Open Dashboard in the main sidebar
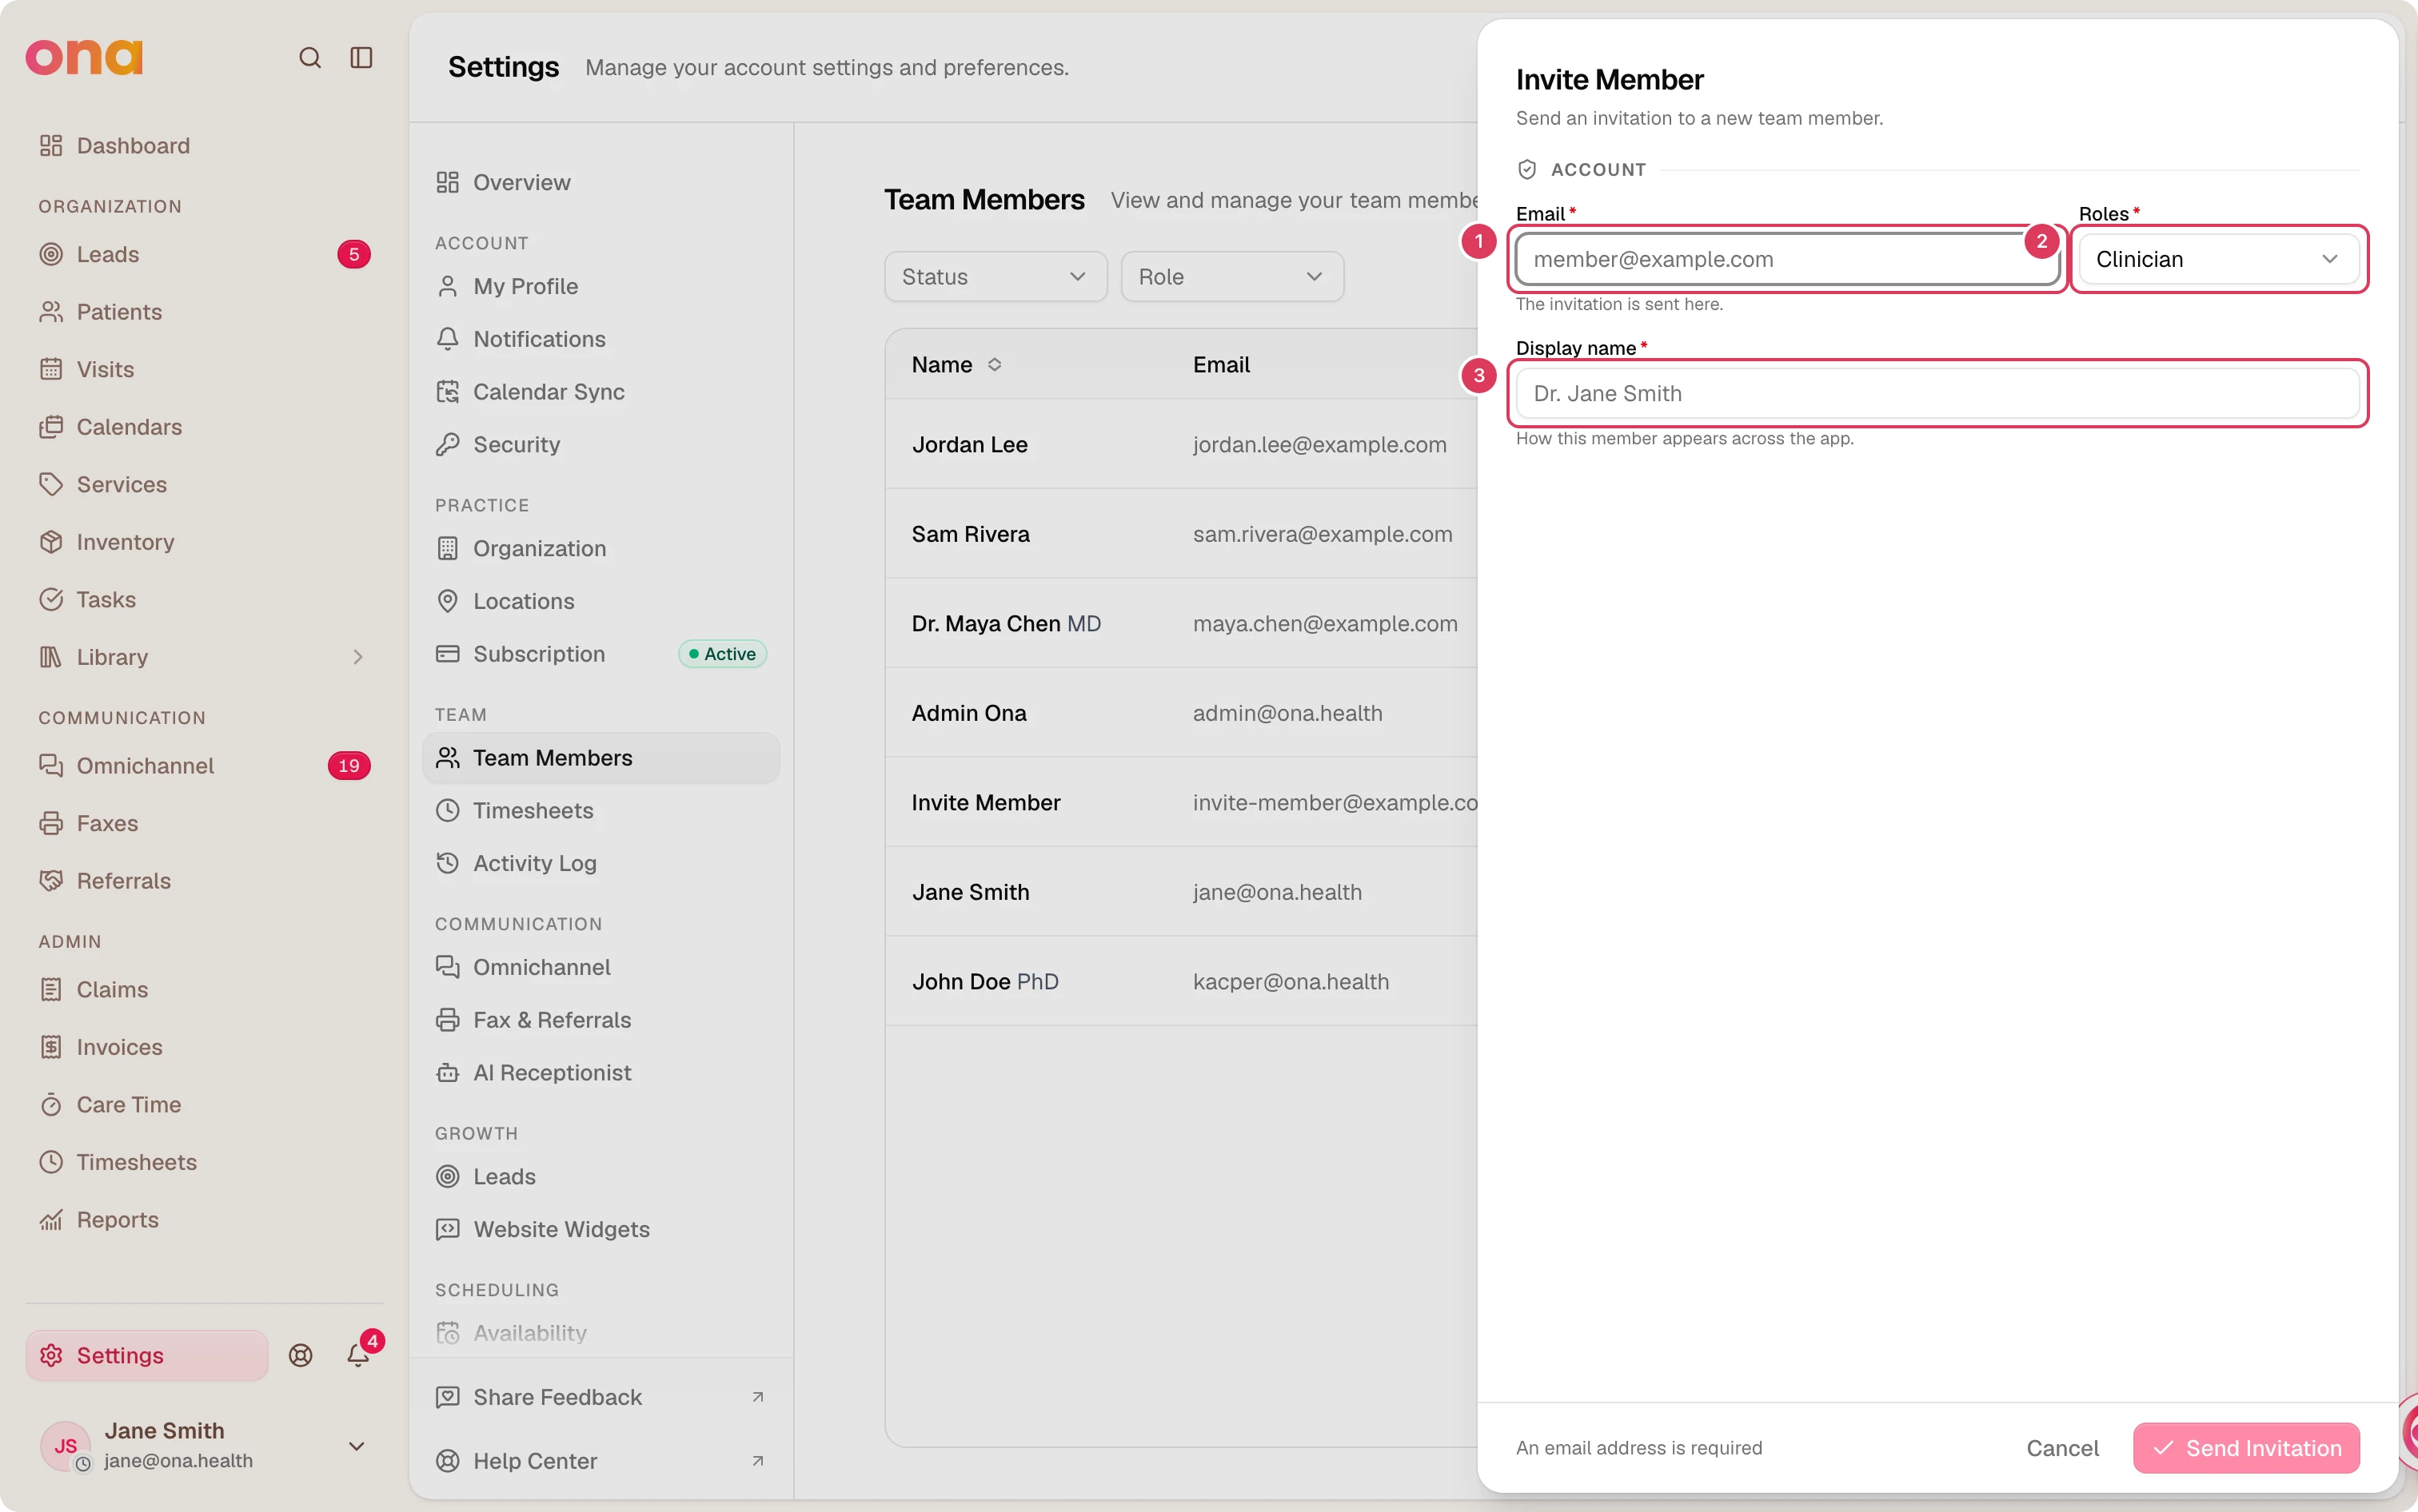2418x1512 pixels. 204,146
